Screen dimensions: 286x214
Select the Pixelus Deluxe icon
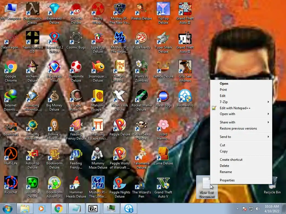[x=142, y=11]
